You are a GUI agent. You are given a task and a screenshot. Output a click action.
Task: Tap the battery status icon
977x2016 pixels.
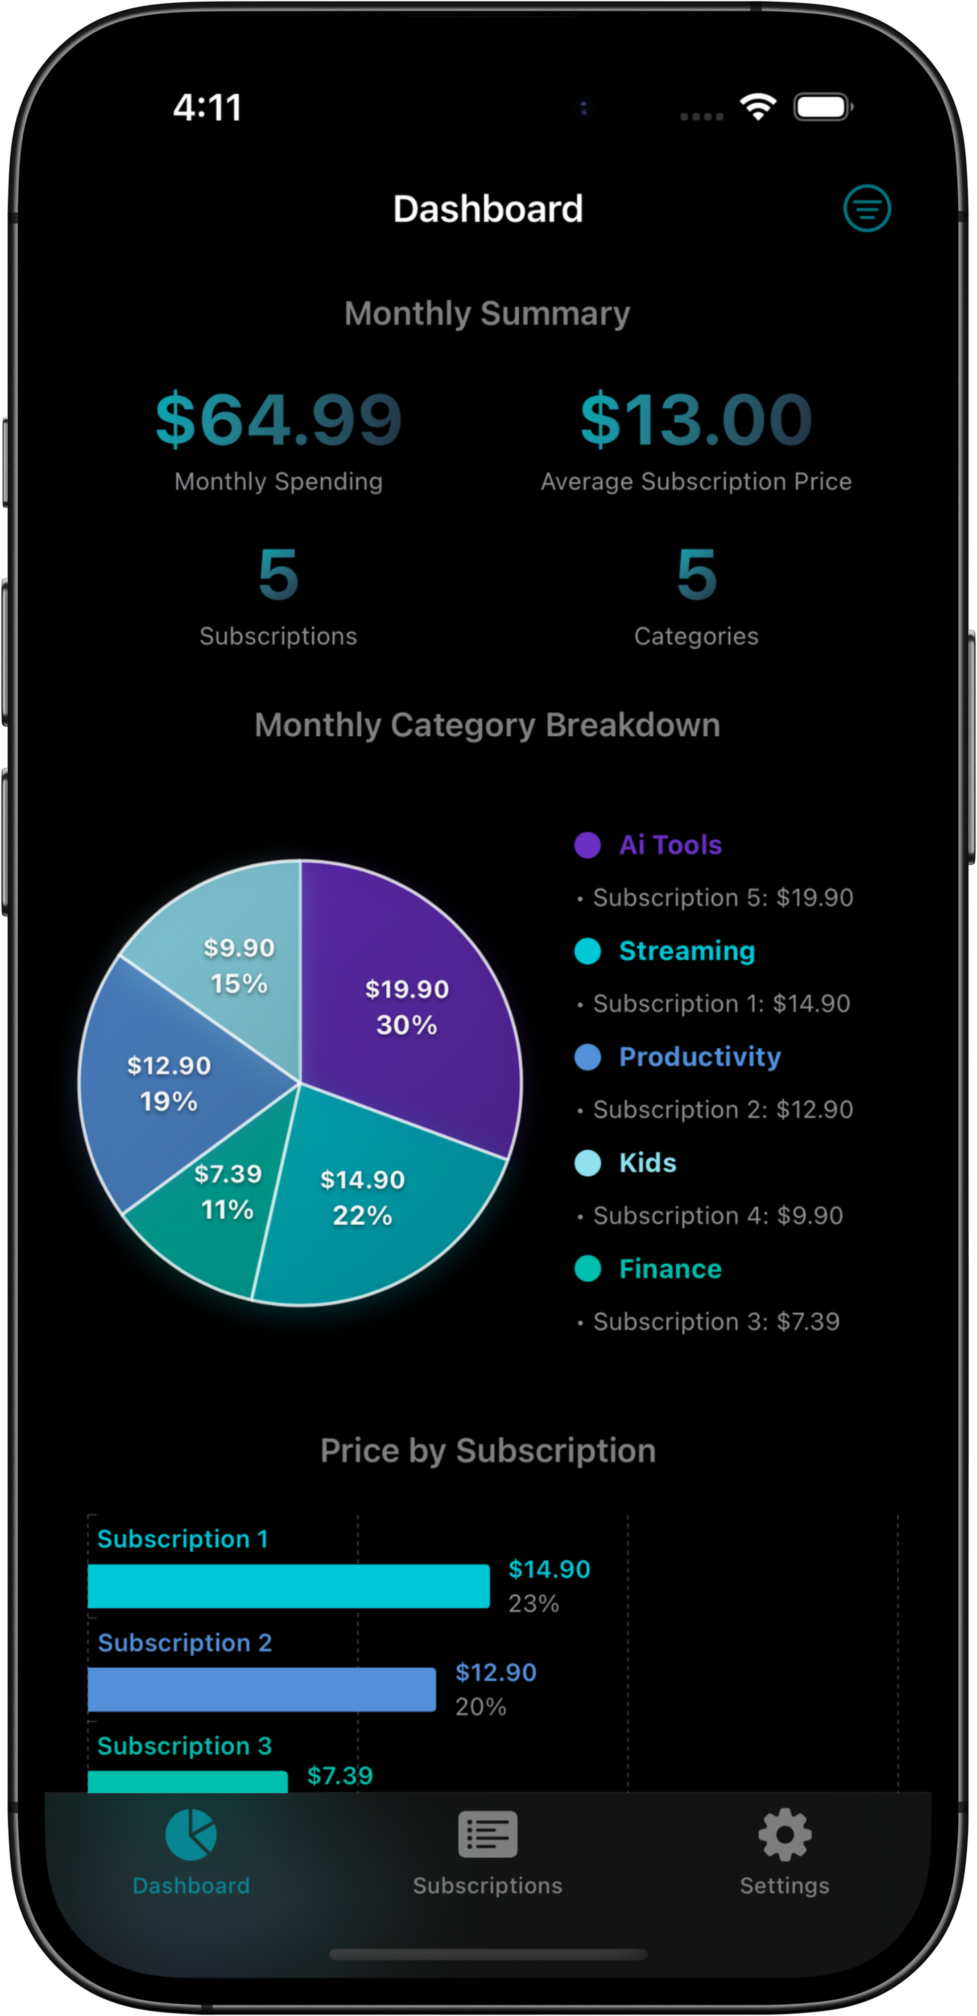tap(822, 107)
